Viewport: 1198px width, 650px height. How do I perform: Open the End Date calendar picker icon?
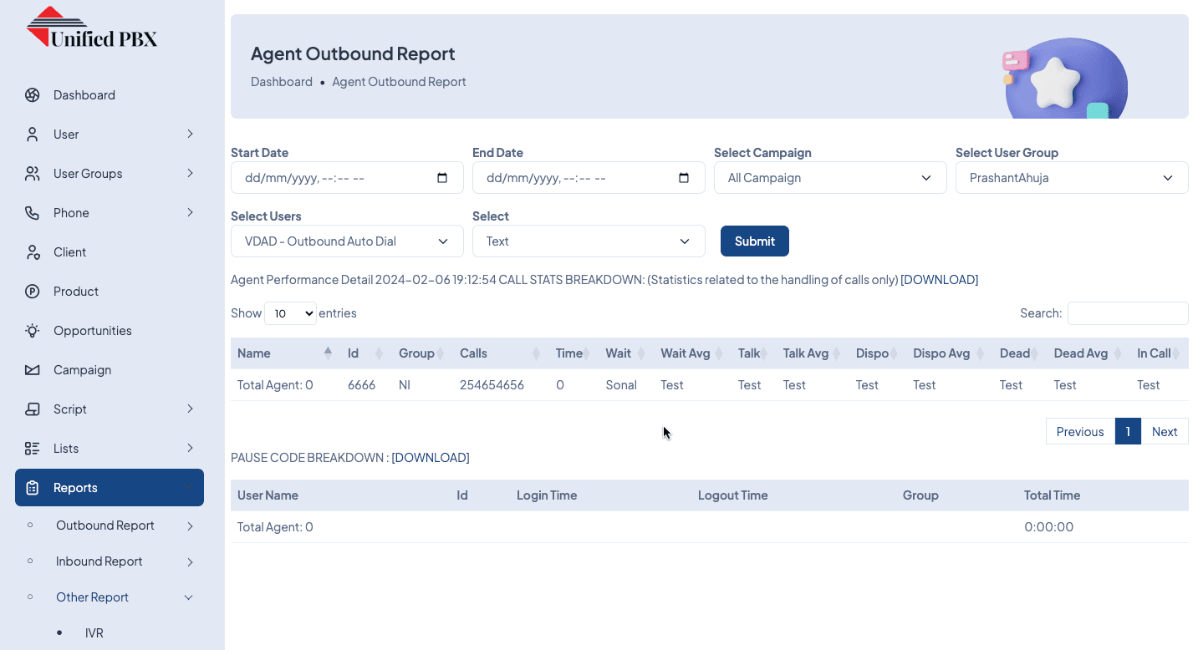click(x=684, y=178)
